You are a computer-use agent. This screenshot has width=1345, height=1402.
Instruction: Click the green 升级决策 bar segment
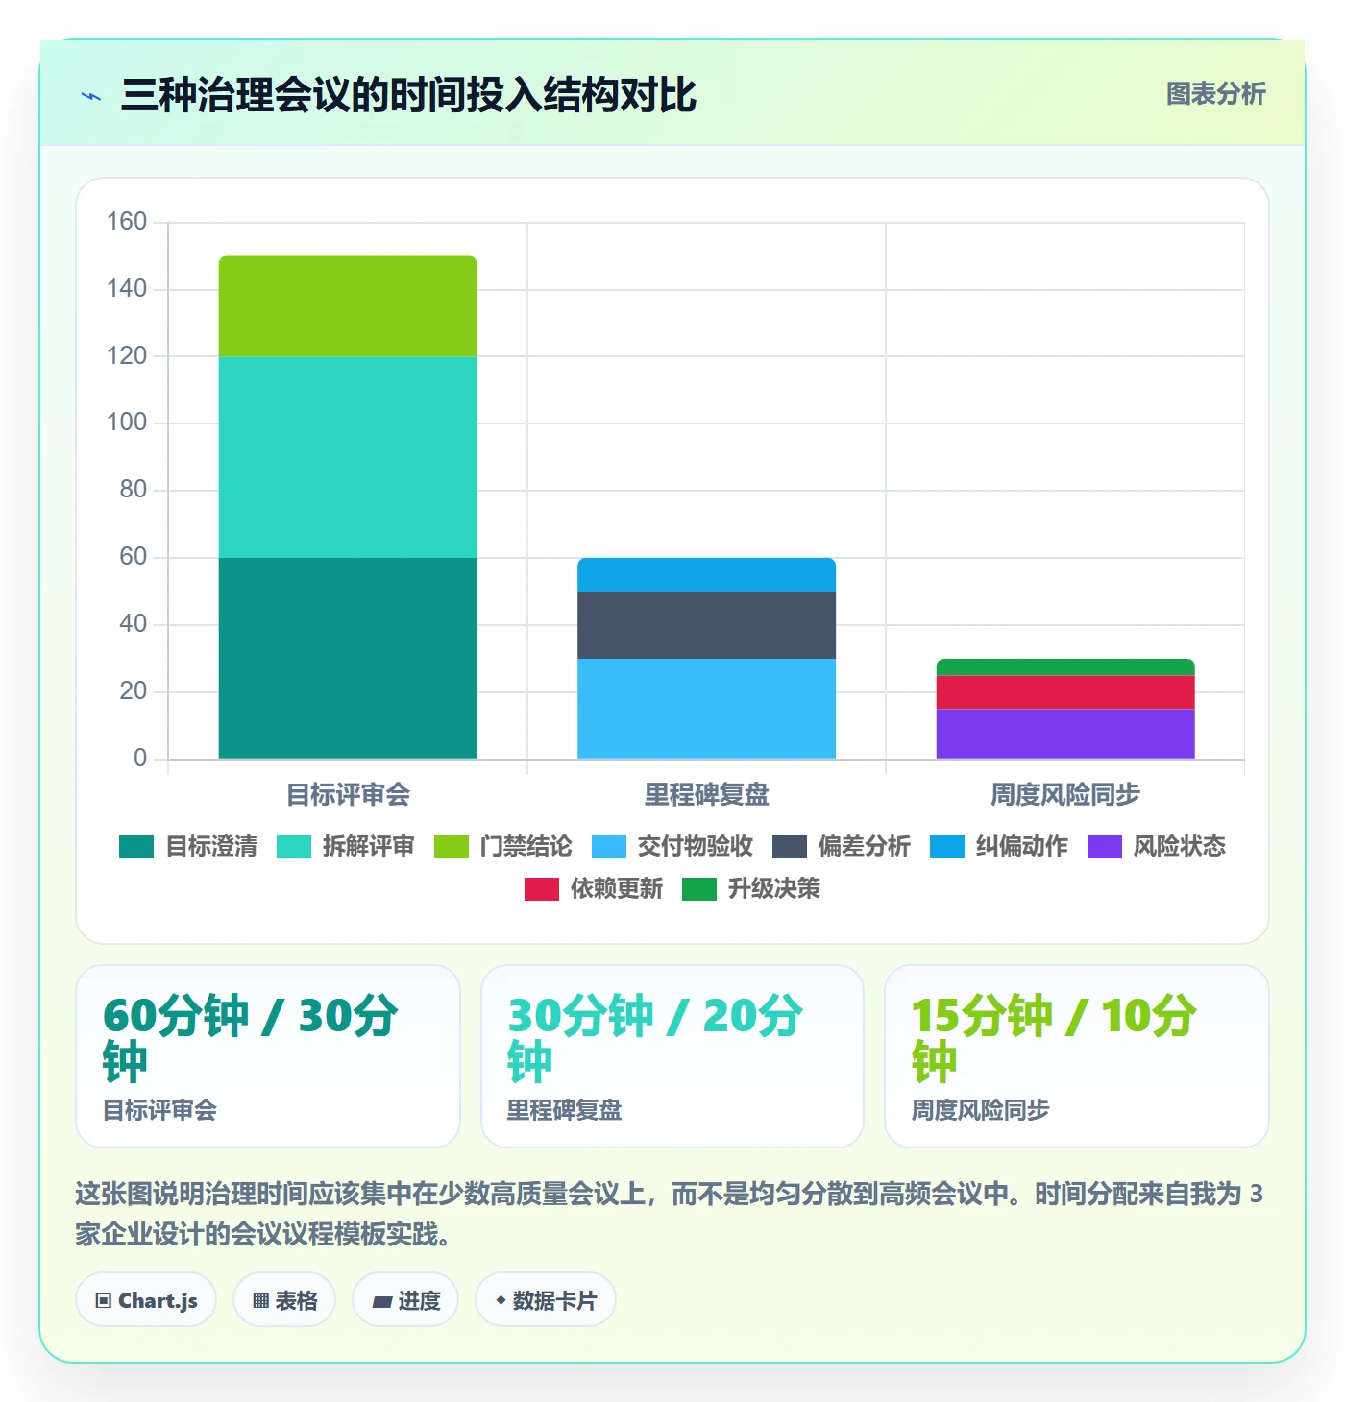pos(1065,667)
